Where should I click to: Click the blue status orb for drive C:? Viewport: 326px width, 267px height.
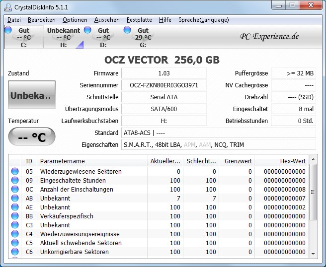coord(8,30)
